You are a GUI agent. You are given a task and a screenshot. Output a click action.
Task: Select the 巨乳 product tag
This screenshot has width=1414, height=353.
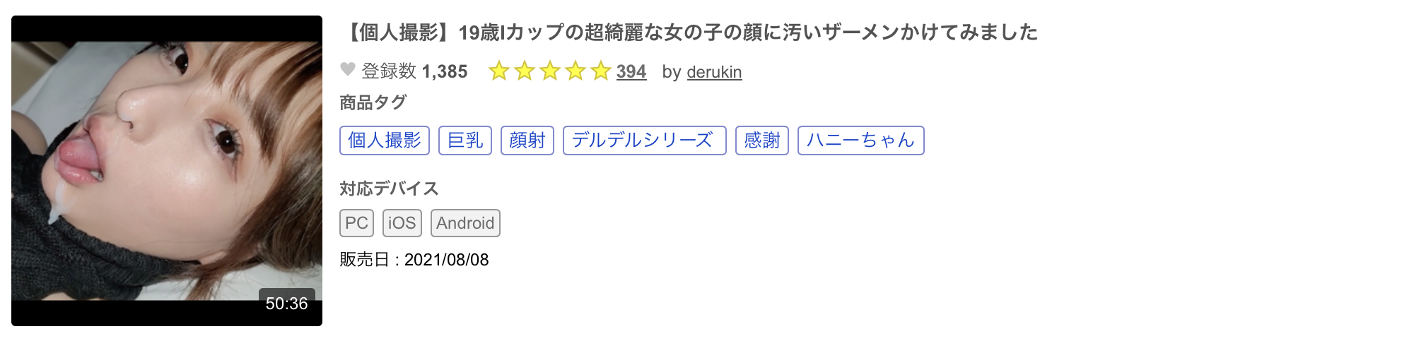[x=465, y=140]
